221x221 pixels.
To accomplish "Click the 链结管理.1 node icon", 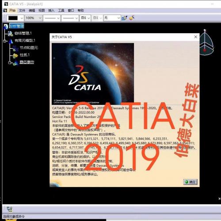I will (10, 34).
